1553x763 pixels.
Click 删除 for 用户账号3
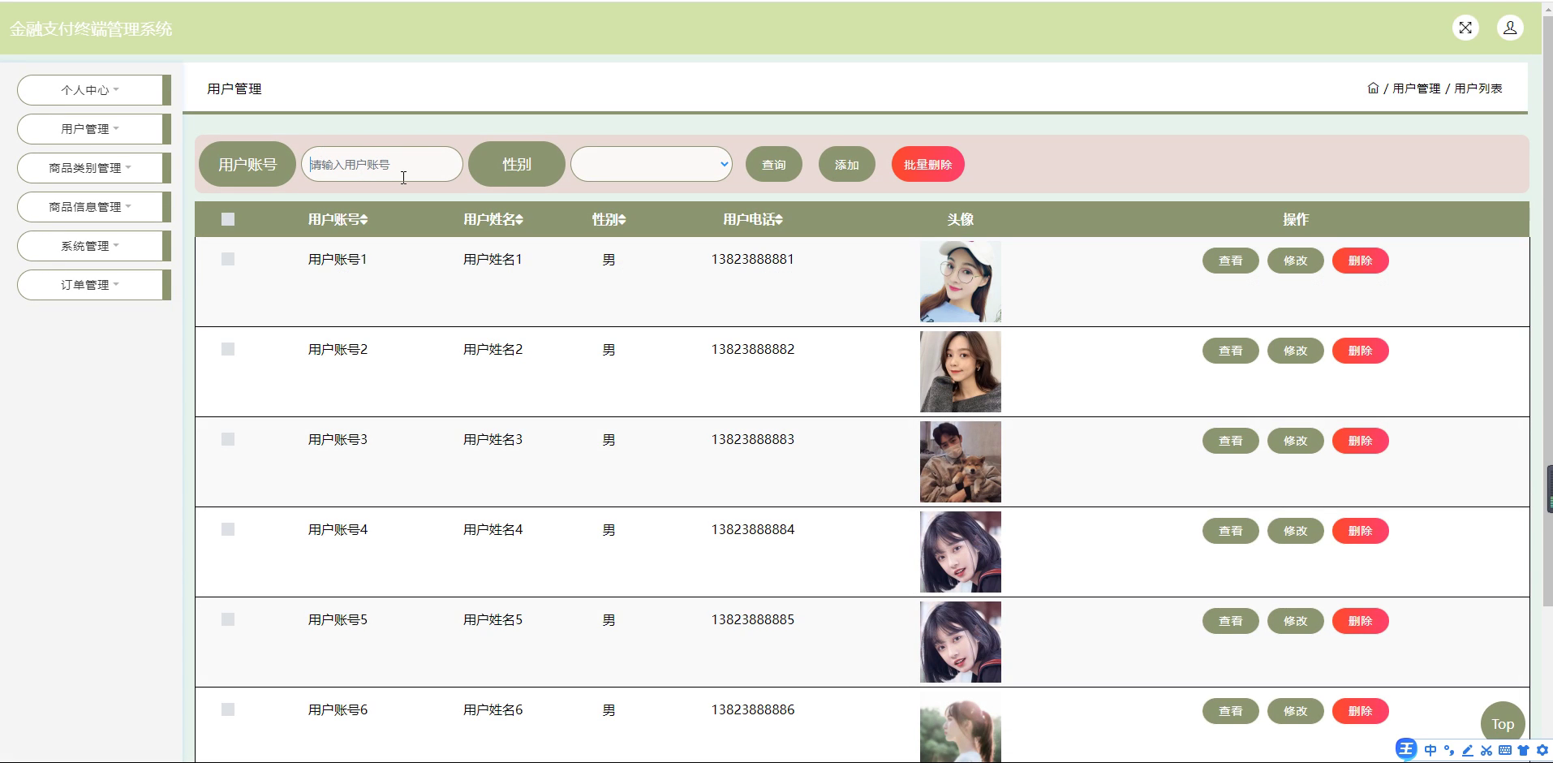1361,441
